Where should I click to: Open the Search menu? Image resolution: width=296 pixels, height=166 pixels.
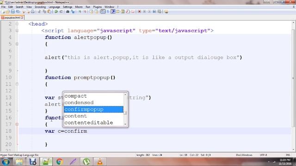coord(19,7)
